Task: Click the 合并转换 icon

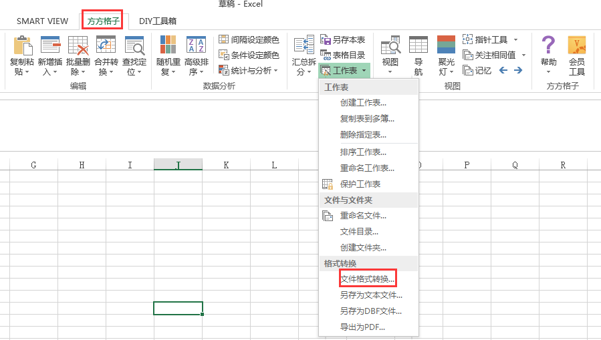Action: 106,45
